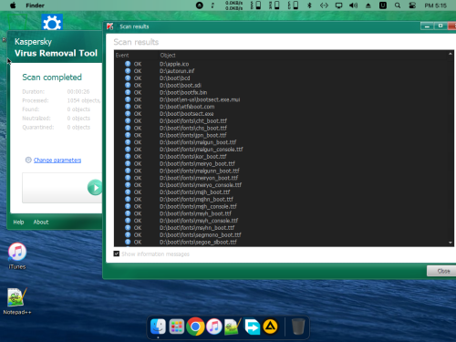Click Kaspersky icon in Scan results title bar
The width and height of the screenshot is (456, 342).
pos(110,26)
